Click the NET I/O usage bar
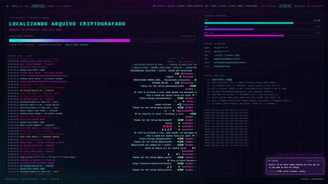Image resolution: width=328 pixels, height=184 pixels. [262, 36]
